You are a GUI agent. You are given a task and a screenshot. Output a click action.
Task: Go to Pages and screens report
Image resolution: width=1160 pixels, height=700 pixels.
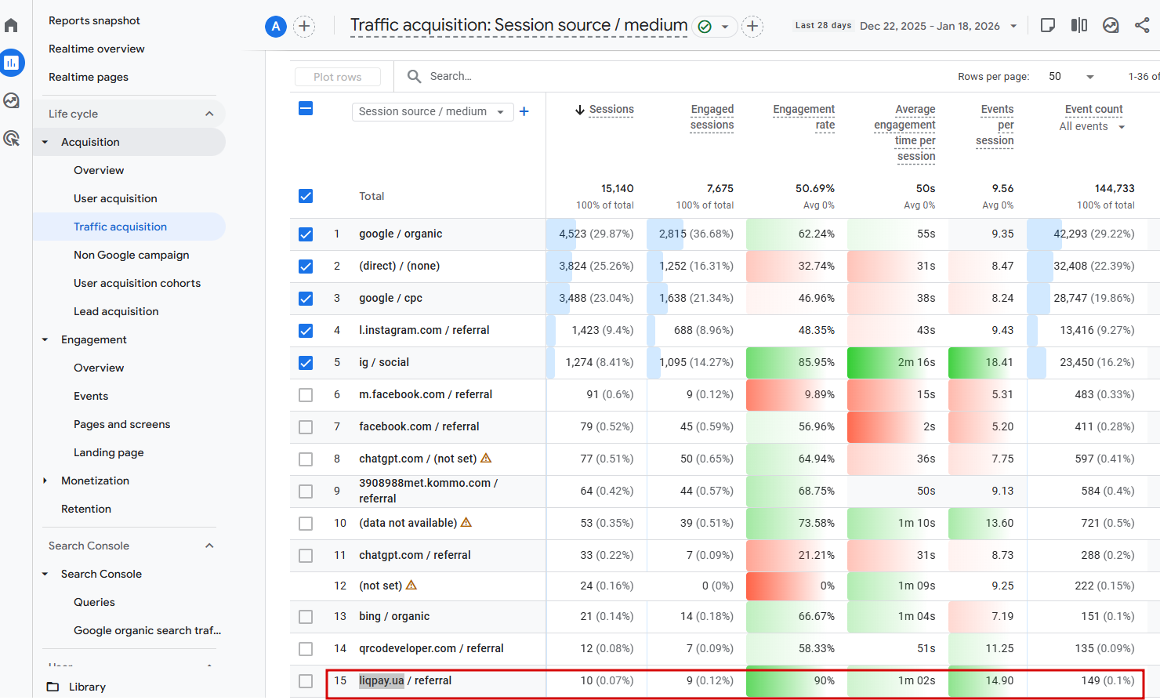pyautogui.click(x=121, y=424)
